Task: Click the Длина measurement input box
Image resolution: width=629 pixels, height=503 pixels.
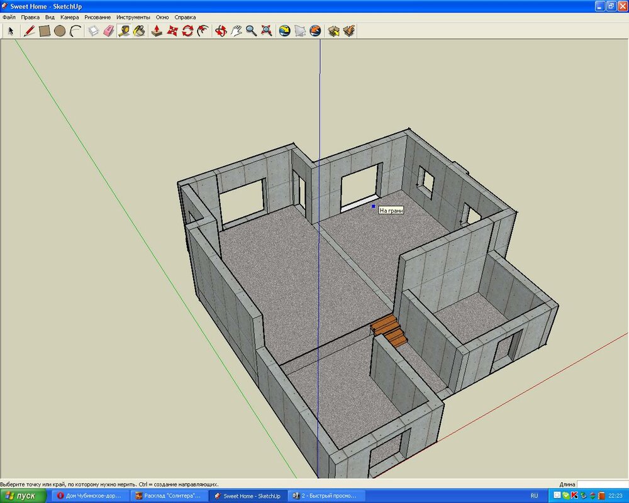Action: pyautogui.click(x=602, y=484)
